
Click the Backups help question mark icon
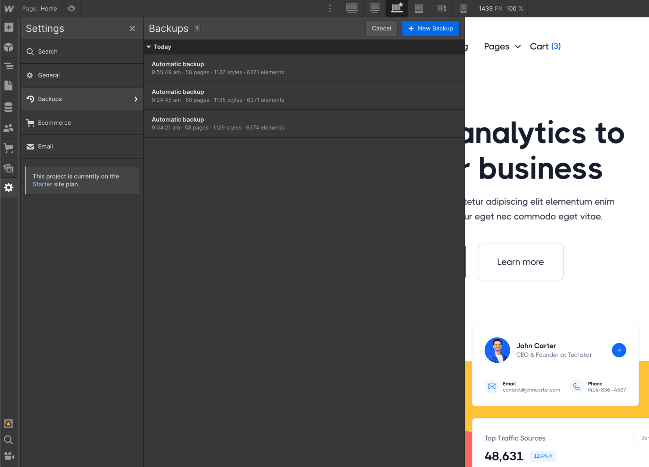click(197, 28)
